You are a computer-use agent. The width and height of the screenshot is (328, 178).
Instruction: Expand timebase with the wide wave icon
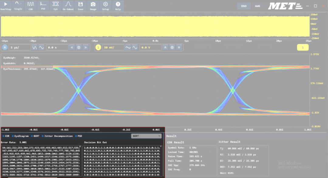click(x=41, y=47)
